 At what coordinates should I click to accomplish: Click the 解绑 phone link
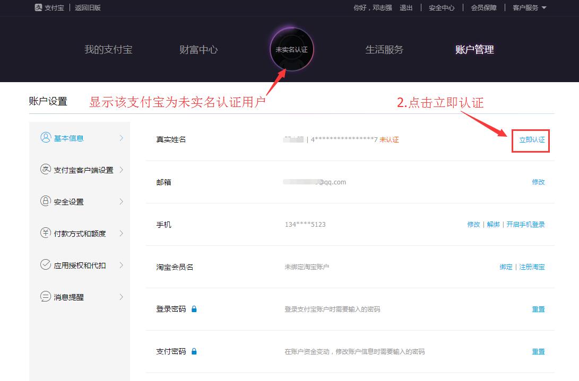494,224
